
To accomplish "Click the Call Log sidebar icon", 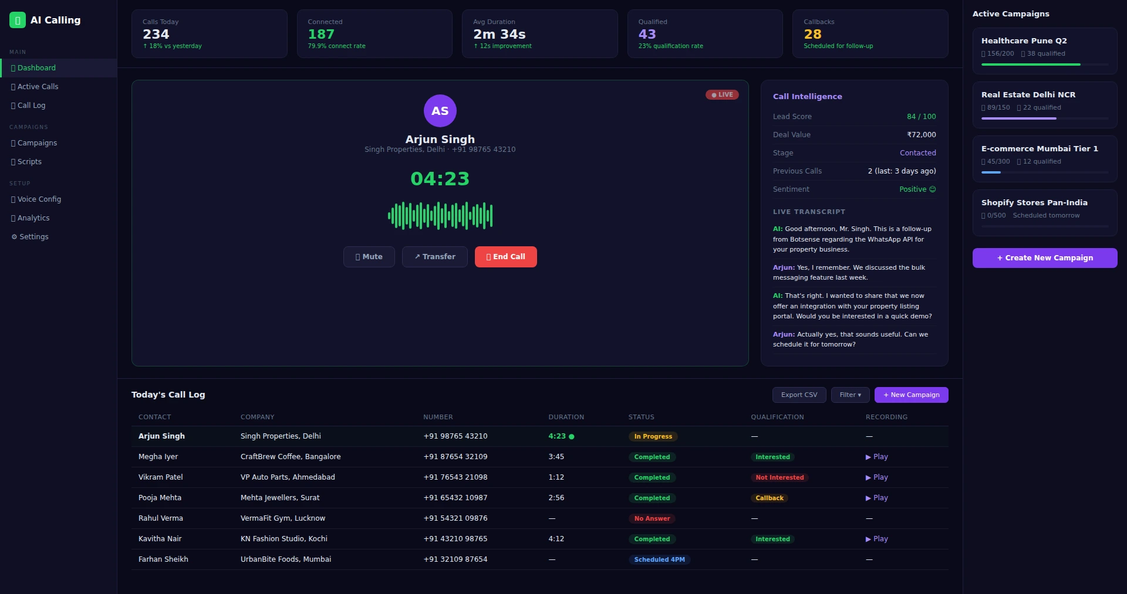I will [x=12, y=106].
